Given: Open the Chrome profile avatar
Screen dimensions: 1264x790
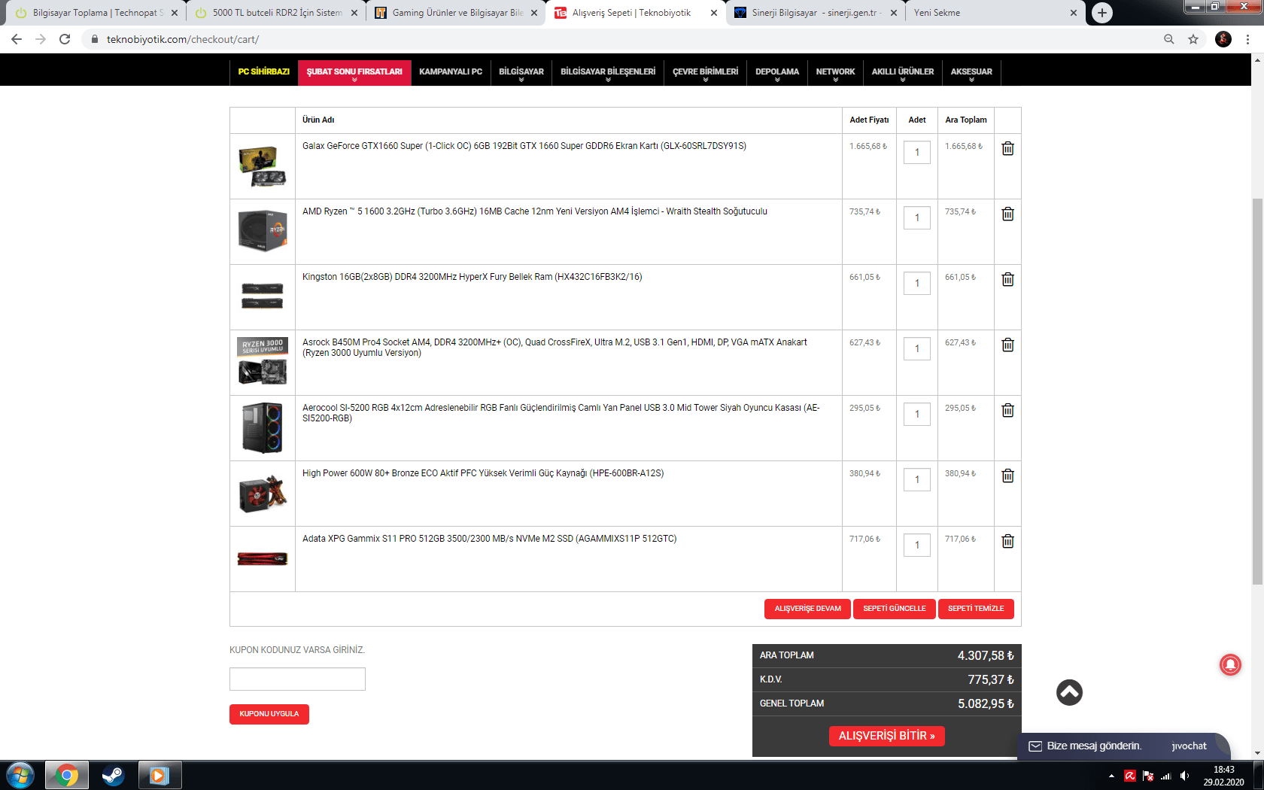Looking at the screenshot, I should coord(1223,39).
